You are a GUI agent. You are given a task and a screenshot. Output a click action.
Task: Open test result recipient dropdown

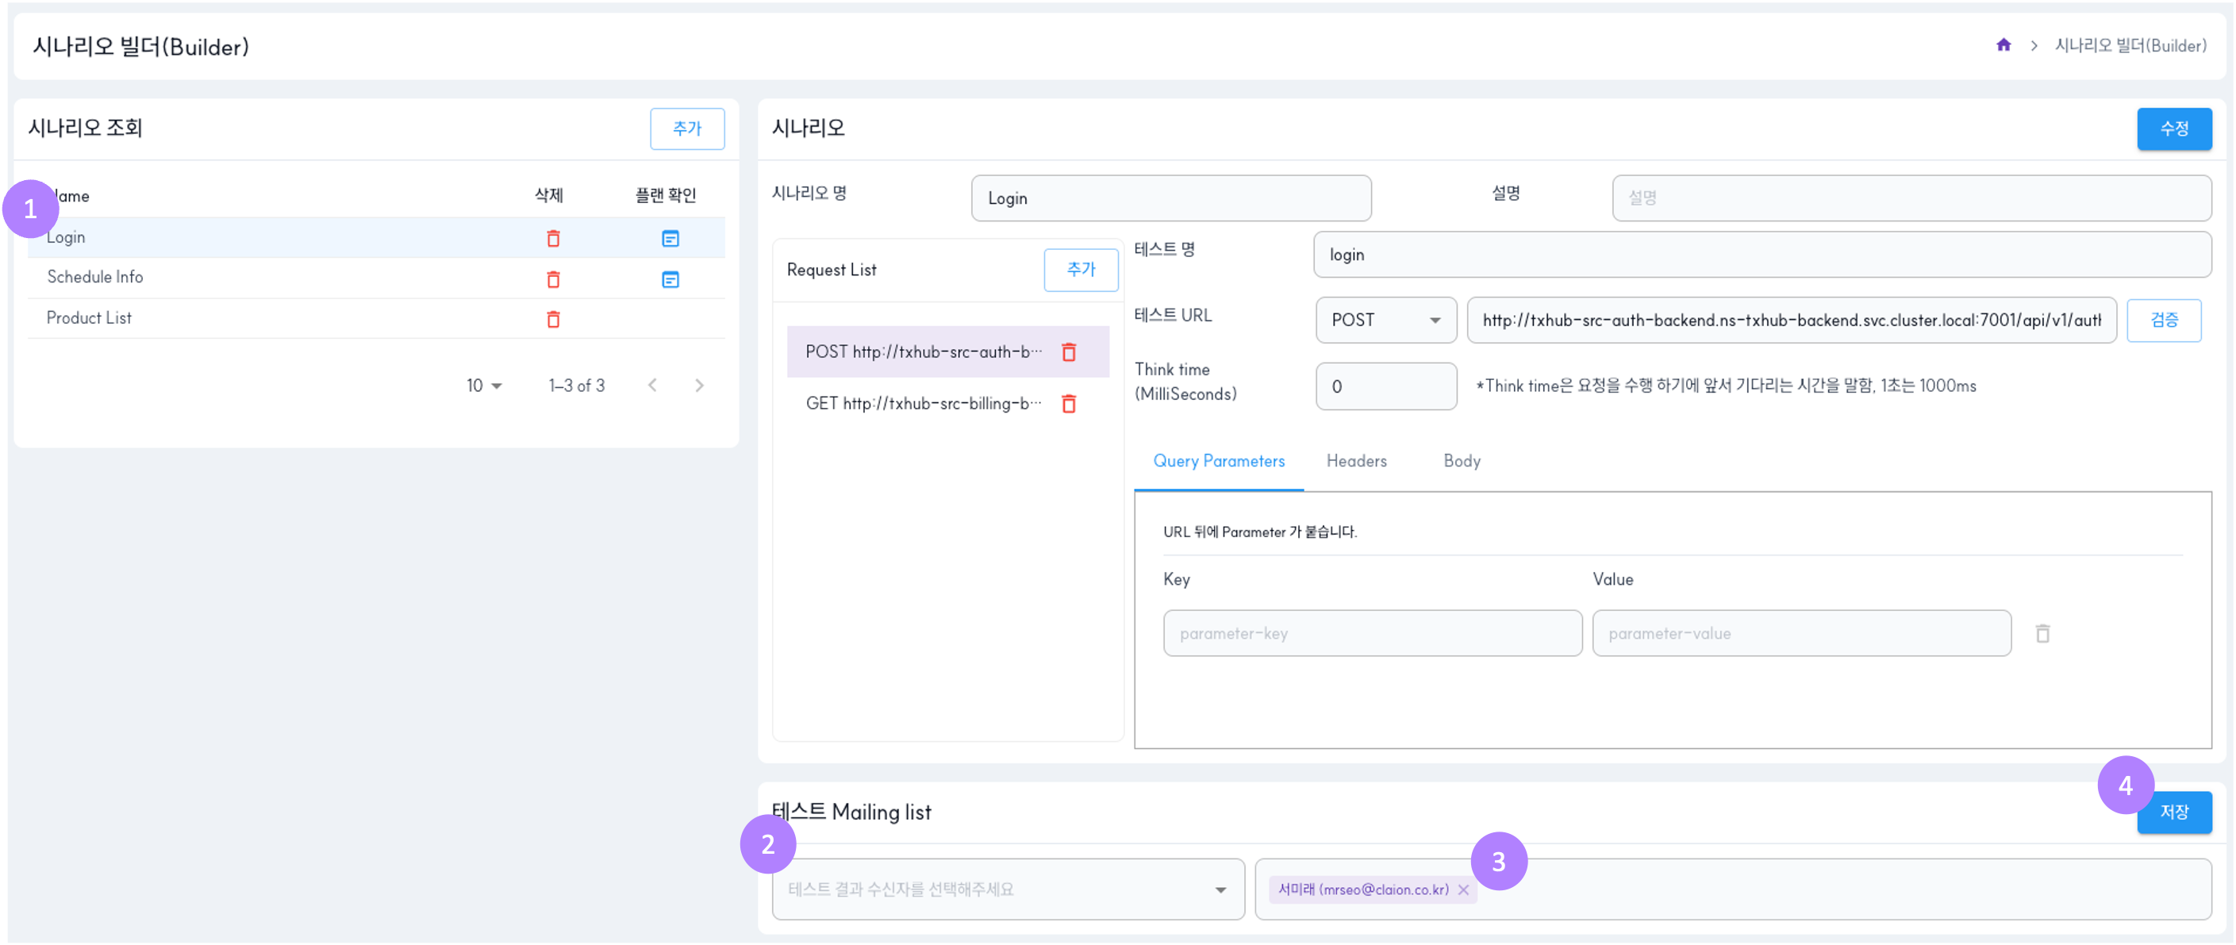(1007, 889)
